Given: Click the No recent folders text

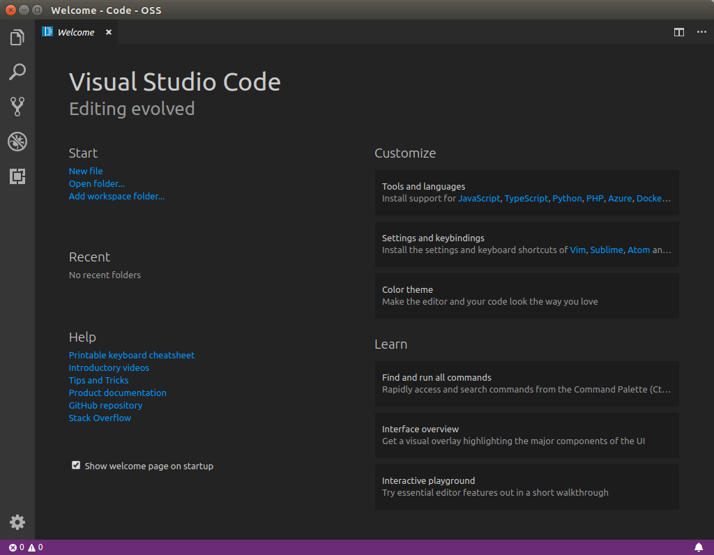Looking at the screenshot, I should click(x=105, y=275).
